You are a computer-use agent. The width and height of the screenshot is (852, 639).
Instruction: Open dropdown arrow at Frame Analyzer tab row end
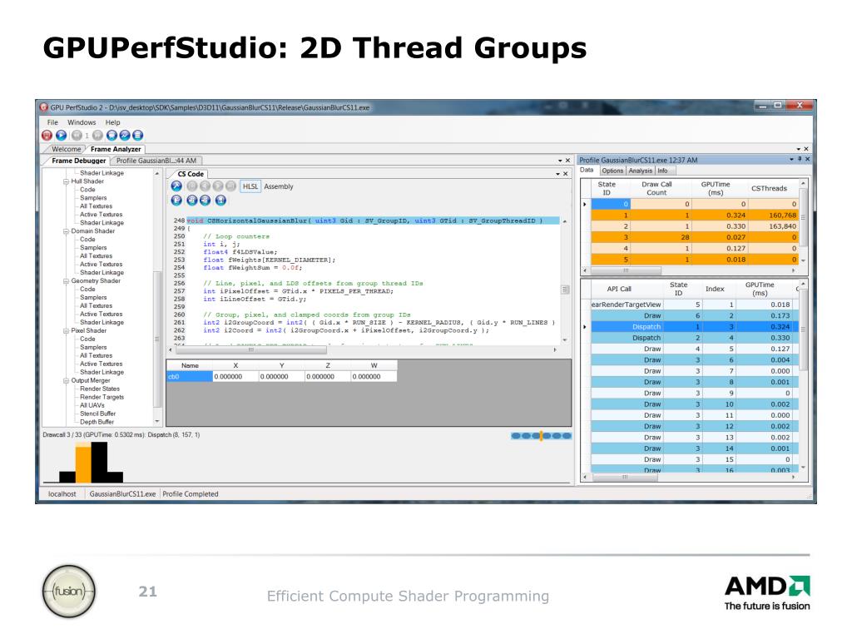tap(799, 149)
